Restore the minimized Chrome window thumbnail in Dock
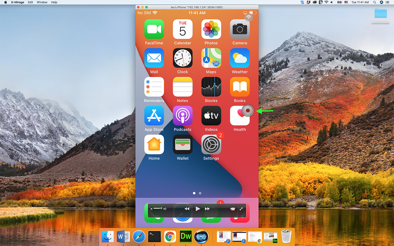Viewport: 394px width, 246px height. click(x=255, y=237)
